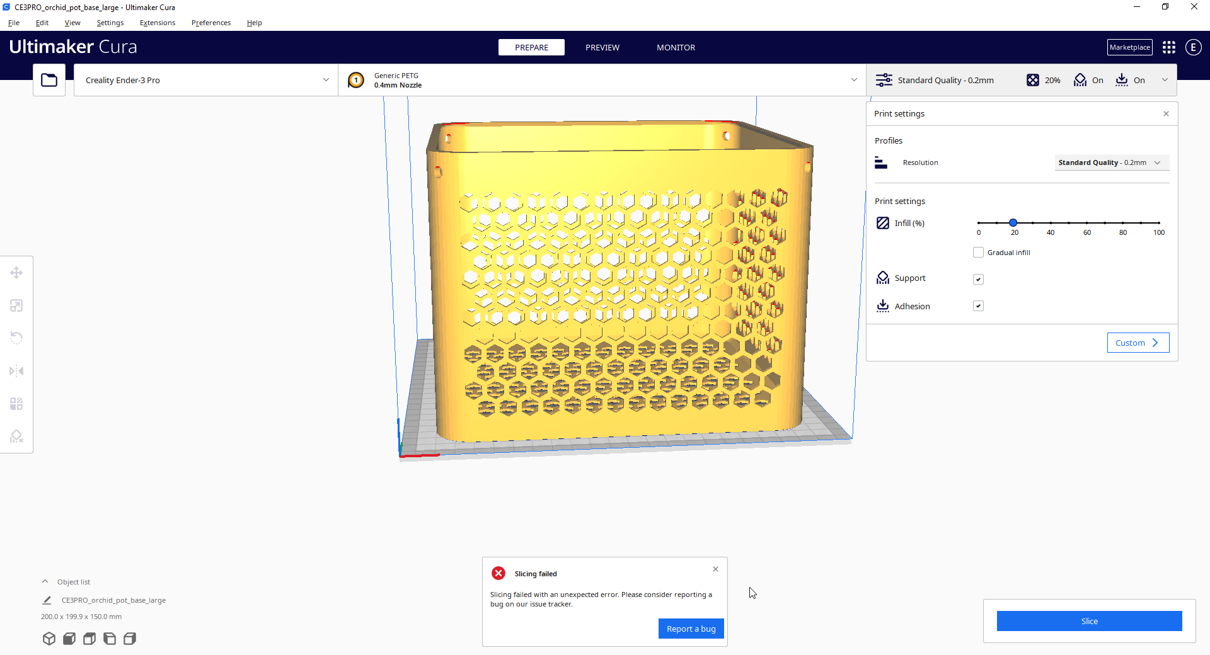Select the Support Blocker tool
This screenshot has height=655, width=1210.
[16, 436]
